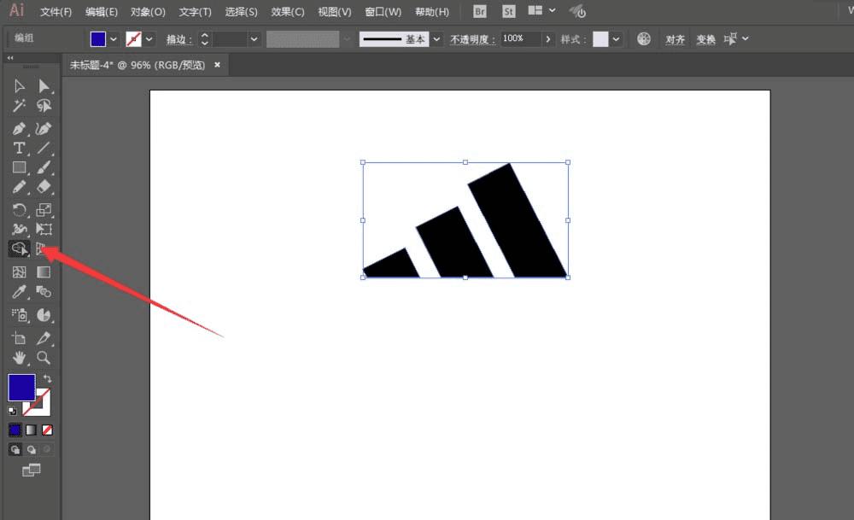This screenshot has width=854, height=520.
Task: Select the Hand tool
Action: [x=19, y=358]
